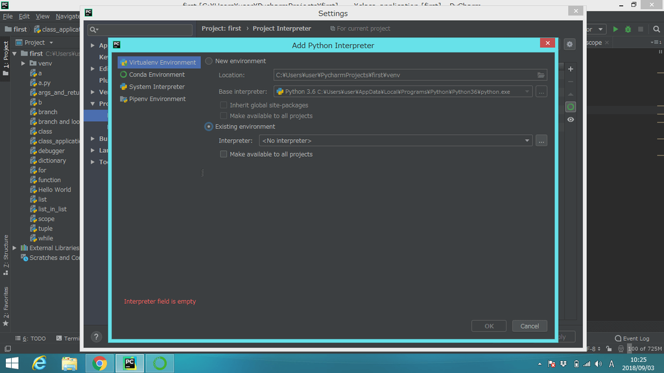Image resolution: width=664 pixels, height=373 pixels.
Task: Click the eye icon for early releases
Action: [571, 120]
